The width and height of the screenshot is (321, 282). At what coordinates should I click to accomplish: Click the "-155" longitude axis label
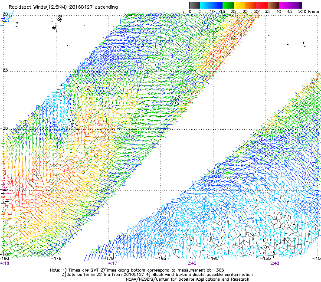[265, 258]
